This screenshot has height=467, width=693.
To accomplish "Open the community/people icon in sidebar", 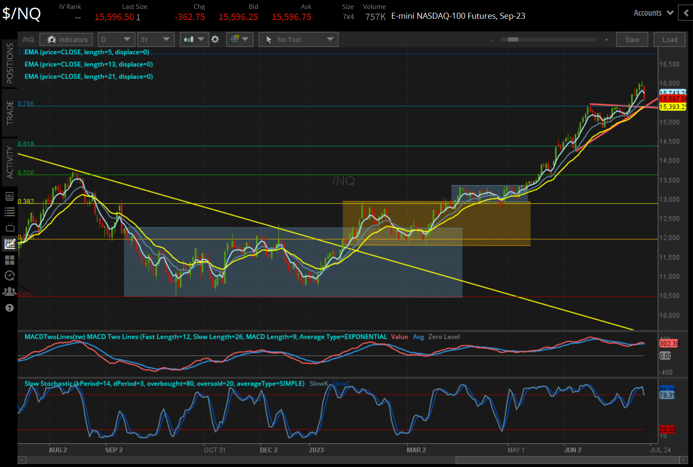I will (9, 291).
